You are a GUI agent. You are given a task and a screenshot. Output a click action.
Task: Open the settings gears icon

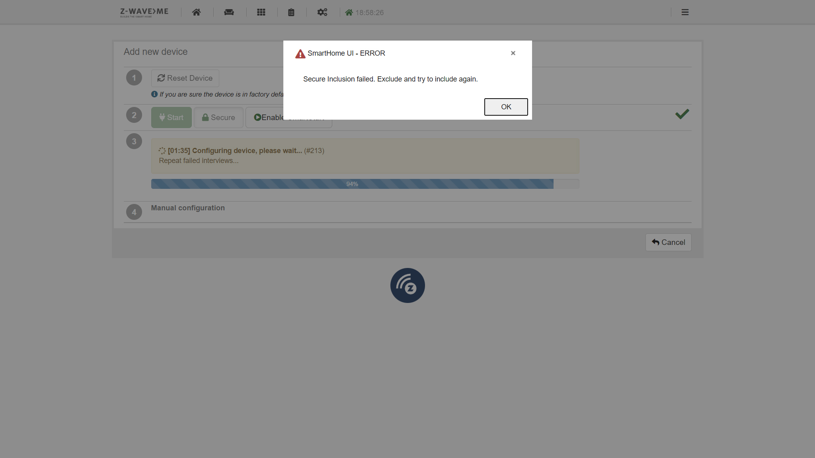point(322,12)
